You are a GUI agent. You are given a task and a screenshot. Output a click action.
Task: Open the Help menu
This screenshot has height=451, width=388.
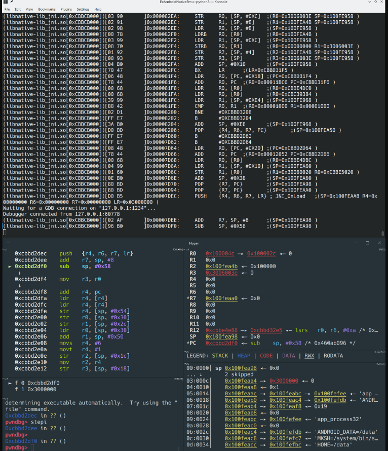98,9
